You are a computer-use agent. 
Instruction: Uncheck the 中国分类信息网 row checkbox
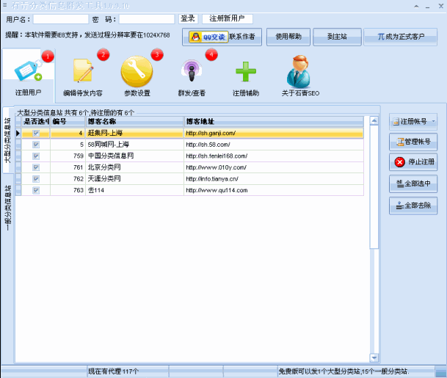(36, 156)
